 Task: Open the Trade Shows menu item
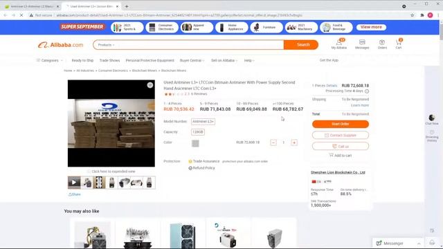point(109,60)
